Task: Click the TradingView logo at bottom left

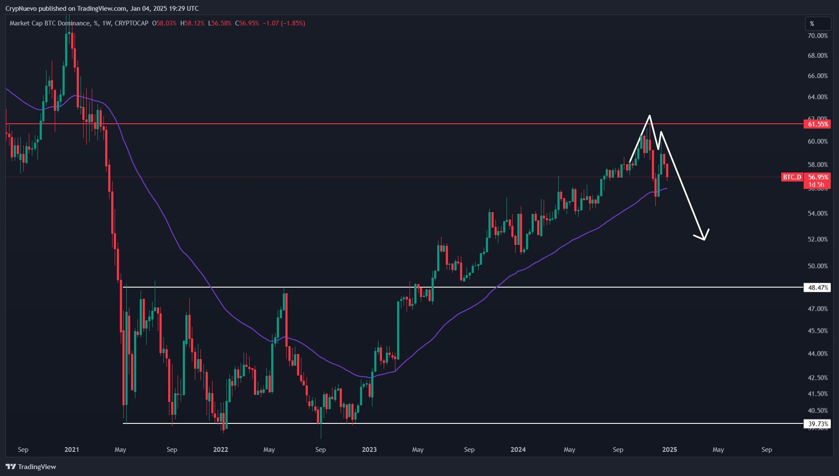Action: coord(31,467)
